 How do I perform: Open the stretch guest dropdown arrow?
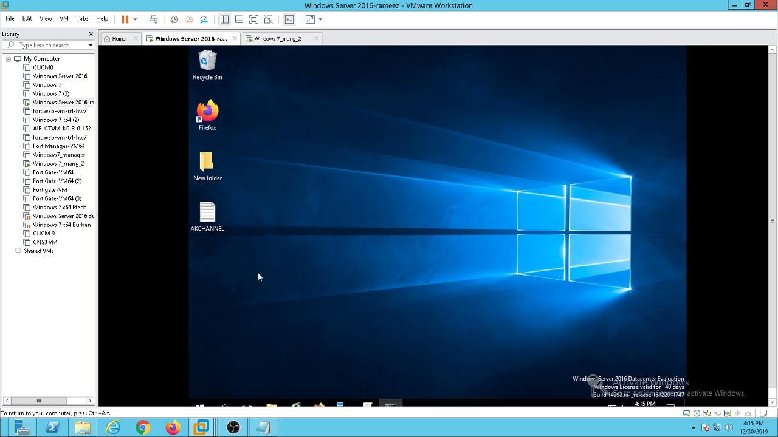(320, 19)
